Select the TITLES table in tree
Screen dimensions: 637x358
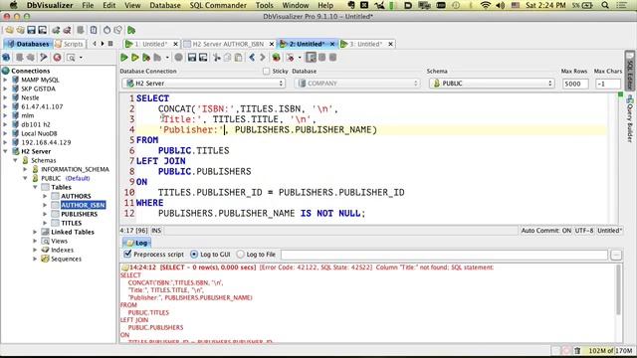(71, 223)
